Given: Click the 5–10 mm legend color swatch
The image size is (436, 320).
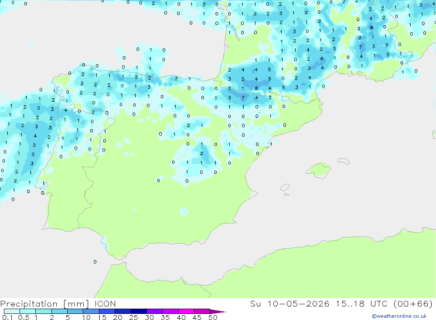Looking at the screenshot, I should click(x=75, y=311).
